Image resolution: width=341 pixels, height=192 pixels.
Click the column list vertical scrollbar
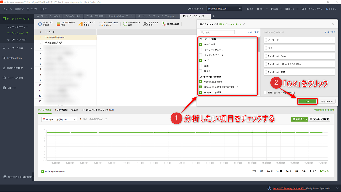point(259,45)
